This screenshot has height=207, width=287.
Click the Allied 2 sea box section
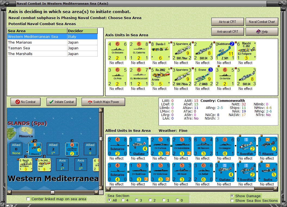53,149
